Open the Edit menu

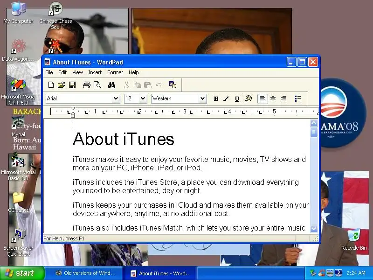pos(62,72)
